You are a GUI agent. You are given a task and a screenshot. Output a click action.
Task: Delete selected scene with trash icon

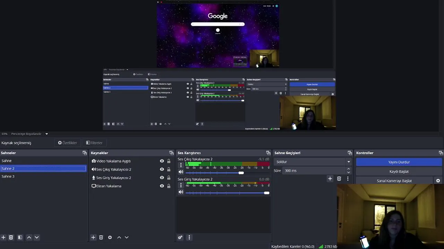pyautogui.click(x=11, y=237)
